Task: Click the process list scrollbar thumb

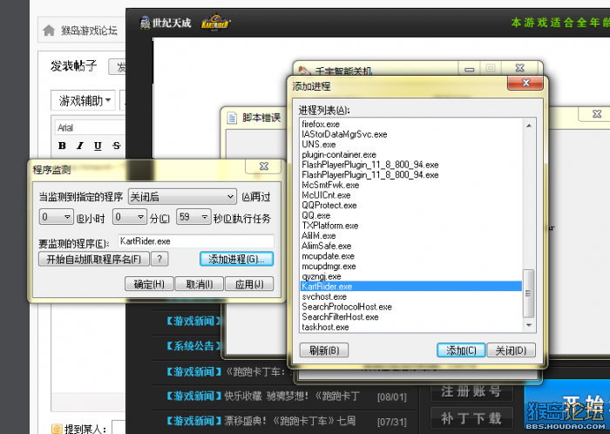Action: pyautogui.click(x=529, y=293)
